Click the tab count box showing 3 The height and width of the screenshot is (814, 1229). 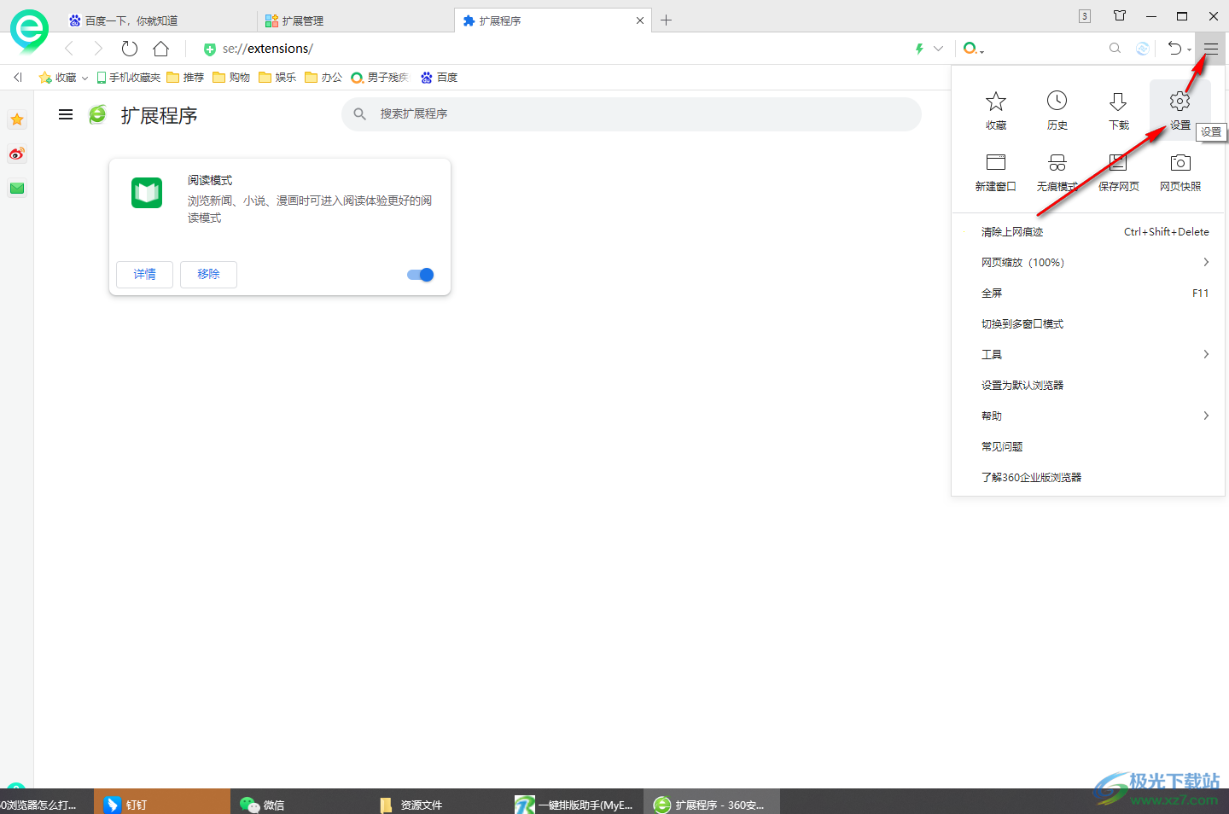click(x=1084, y=15)
